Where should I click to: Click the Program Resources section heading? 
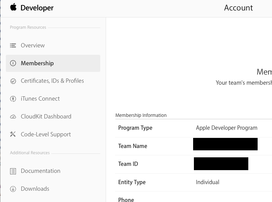pos(28,28)
